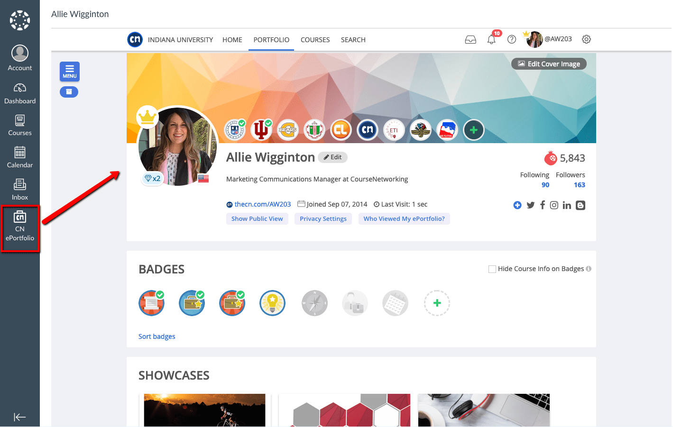Click the Twitter icon on the profile

pos(530,205)
